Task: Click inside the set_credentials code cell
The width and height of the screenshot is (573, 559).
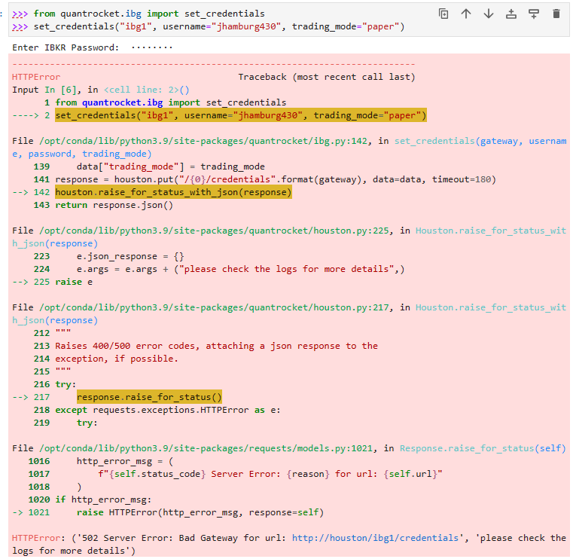Action: pos(288,20)
